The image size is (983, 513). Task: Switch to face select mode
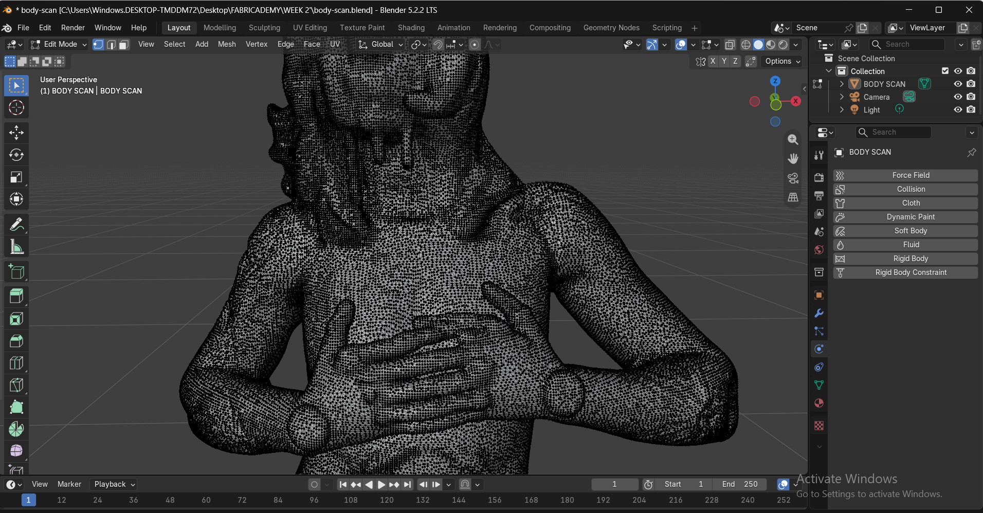[x=124, y=45]
